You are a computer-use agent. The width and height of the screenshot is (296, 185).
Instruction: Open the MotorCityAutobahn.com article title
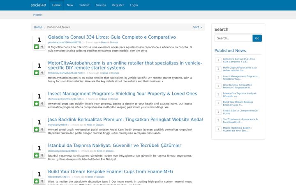[x=125, y=65]
